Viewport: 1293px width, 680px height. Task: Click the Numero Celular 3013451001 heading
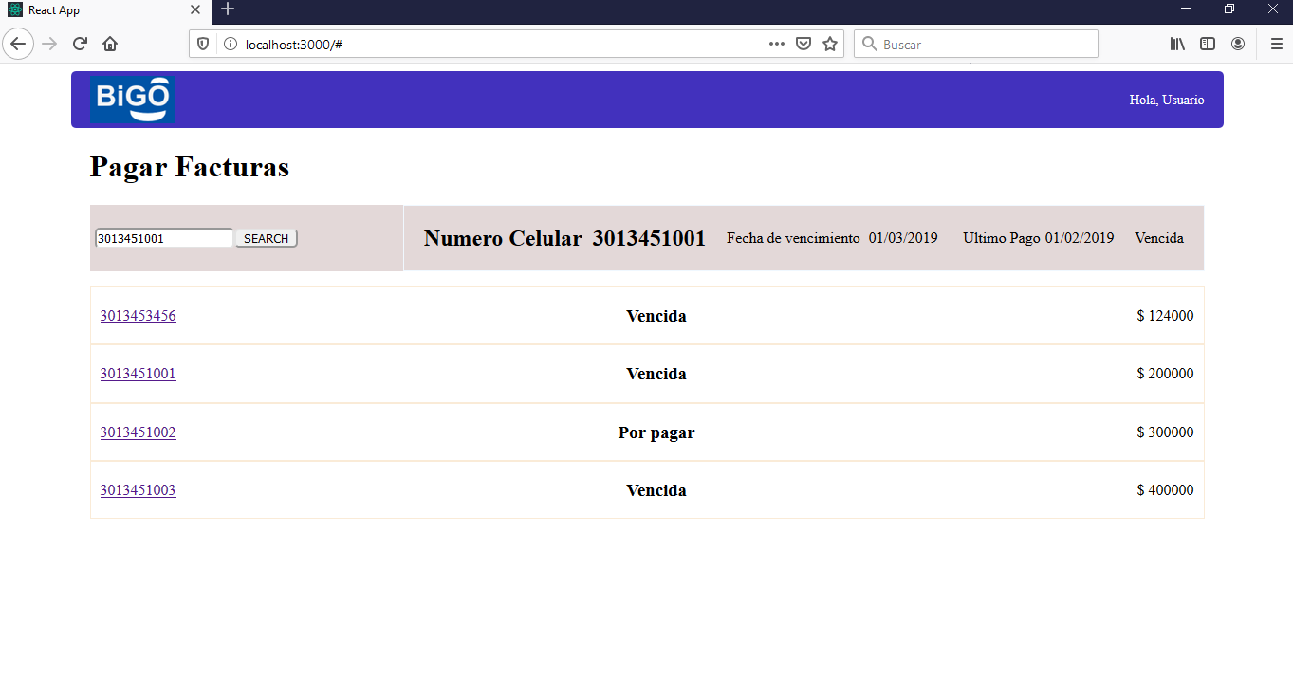point(564,238)
